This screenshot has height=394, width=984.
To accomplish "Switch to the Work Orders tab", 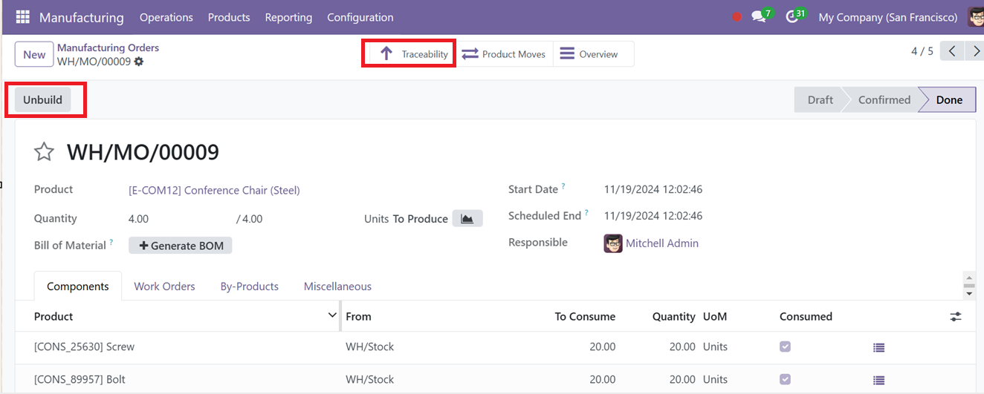I will pyautogui.click(x=164, y=286).
